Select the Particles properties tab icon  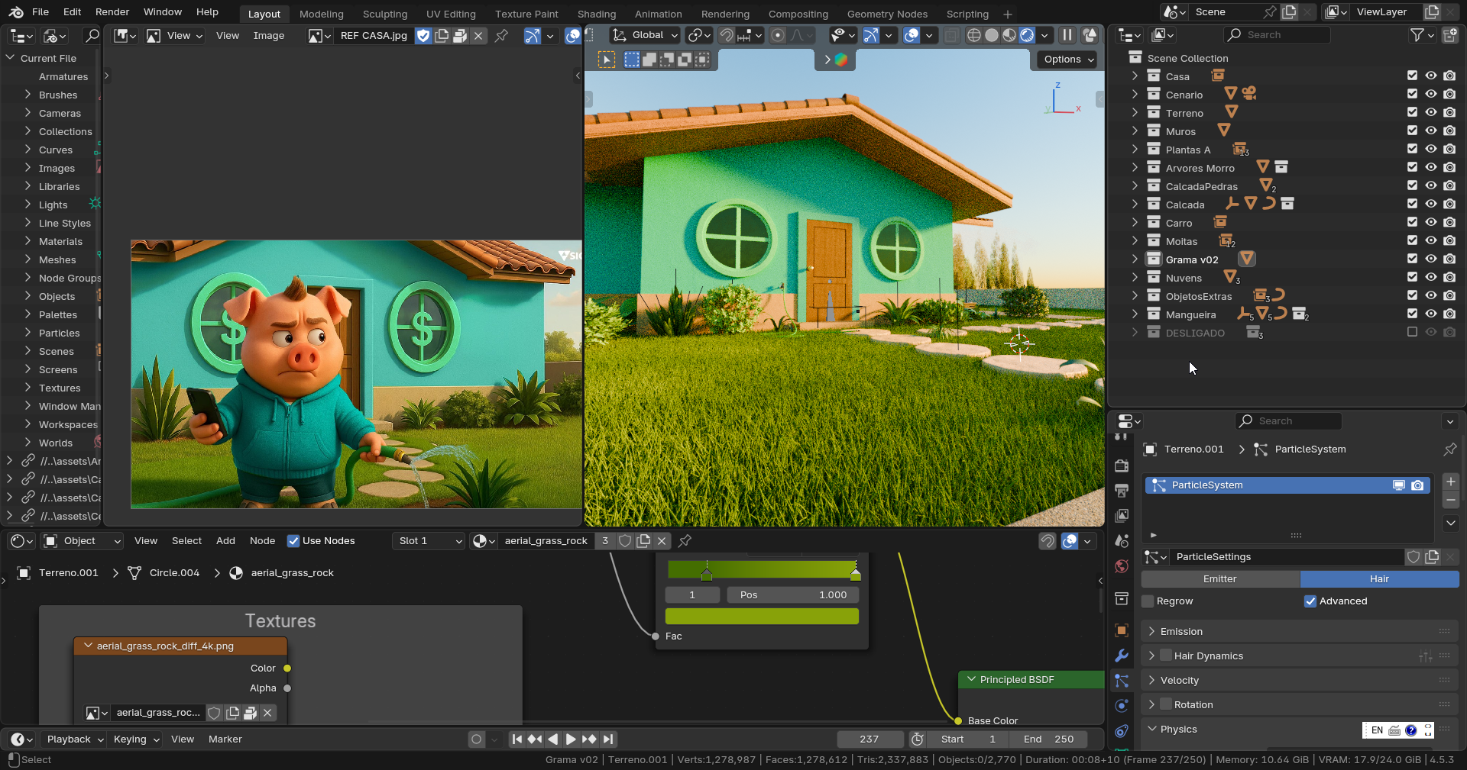coord(1122,681)
